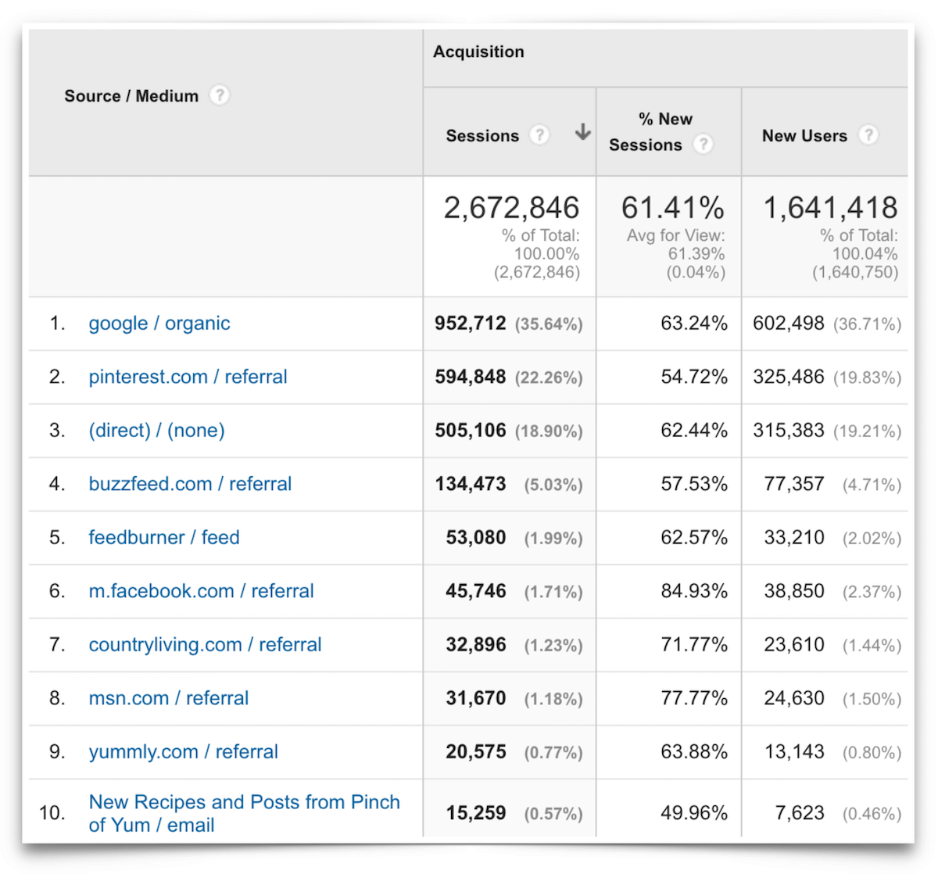Select the Acquisition header section
Screen dimensions: 938x874
[x=479, y=52]
